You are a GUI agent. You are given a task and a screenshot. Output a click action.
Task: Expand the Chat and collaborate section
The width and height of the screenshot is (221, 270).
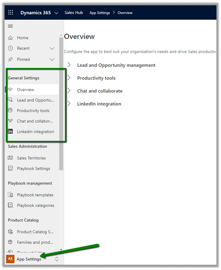(x=69, y=91)
